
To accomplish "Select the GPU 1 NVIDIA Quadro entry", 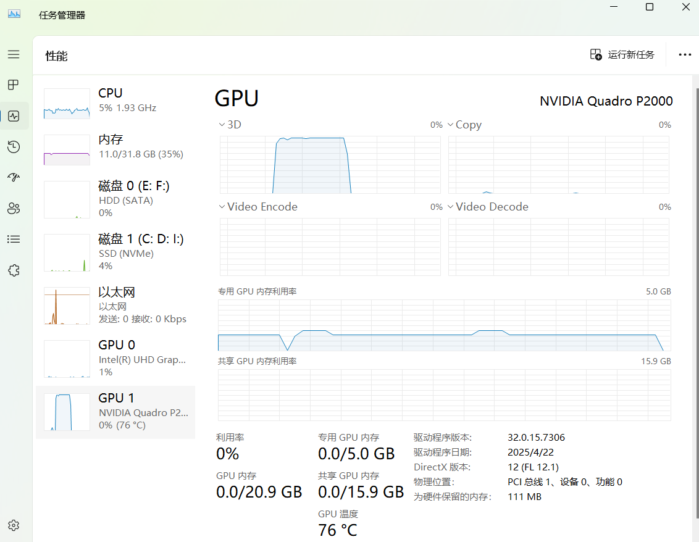I will coord(115,412).
